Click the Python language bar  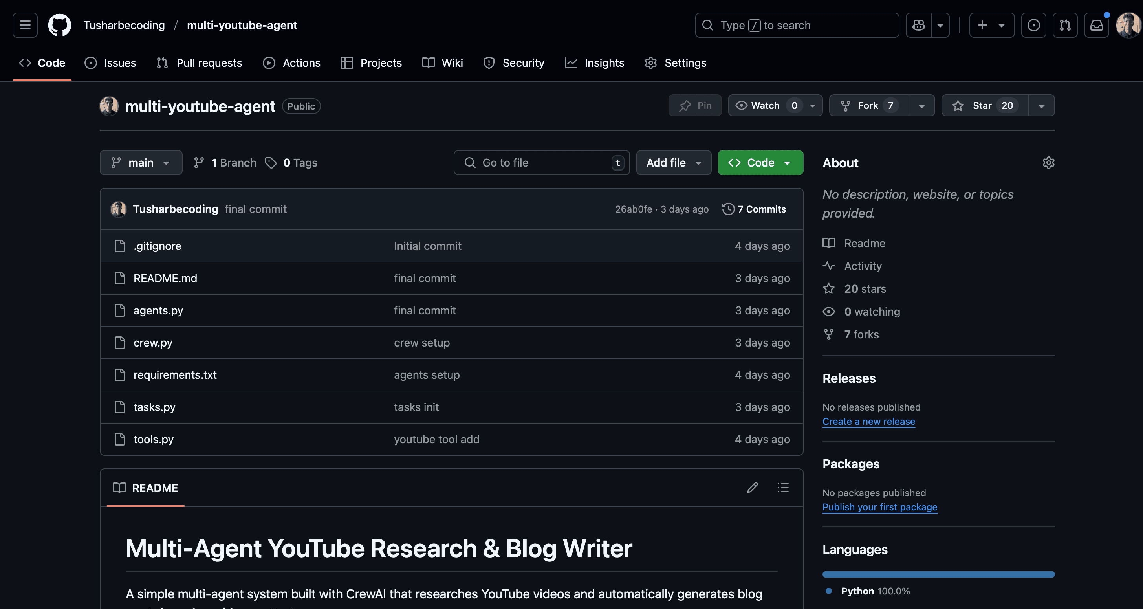click(938, 574)
